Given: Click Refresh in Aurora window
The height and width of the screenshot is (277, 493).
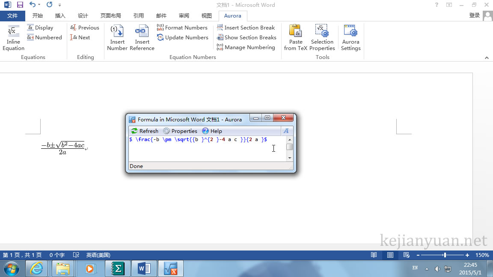Looking at the screenshot, I should point(145,131).
